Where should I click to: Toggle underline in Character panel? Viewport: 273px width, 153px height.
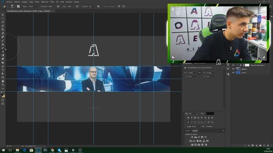coord(209,118)
